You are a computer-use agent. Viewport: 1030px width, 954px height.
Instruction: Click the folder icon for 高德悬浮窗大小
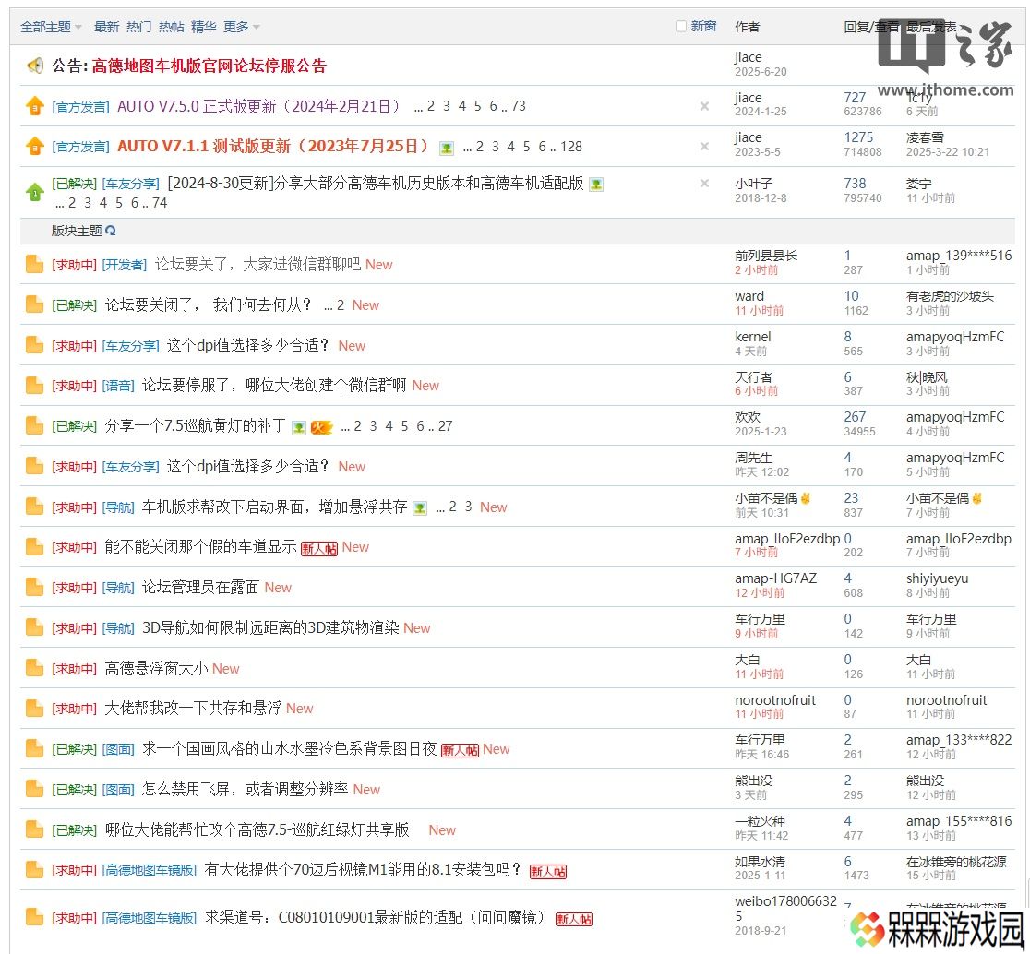click(34, 668)
